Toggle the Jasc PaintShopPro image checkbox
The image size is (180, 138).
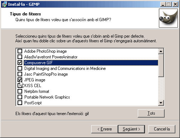[20, 74]
